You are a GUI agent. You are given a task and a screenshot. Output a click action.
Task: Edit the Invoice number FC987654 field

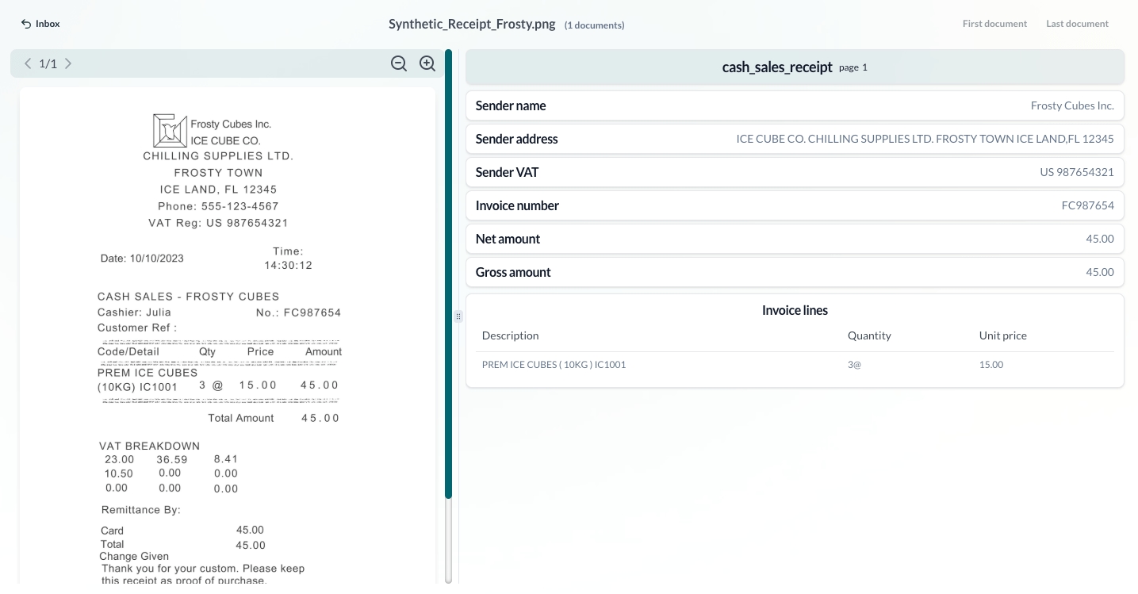[1087, 205]
